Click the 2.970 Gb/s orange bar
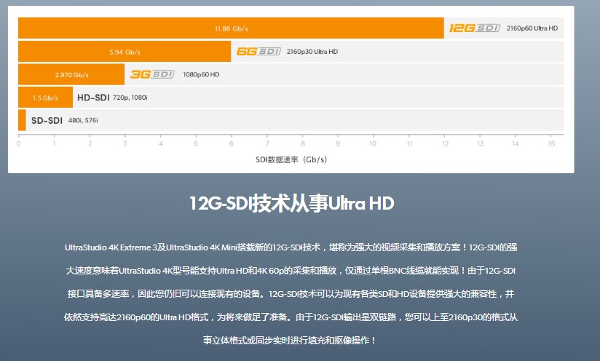The width and height of the screenshot is (600, 361). [71, 74]
